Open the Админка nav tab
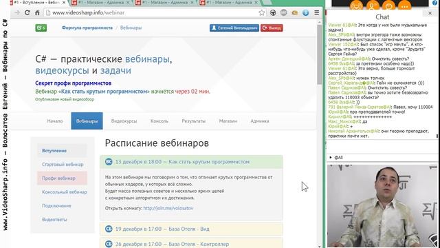 point(260,121)
